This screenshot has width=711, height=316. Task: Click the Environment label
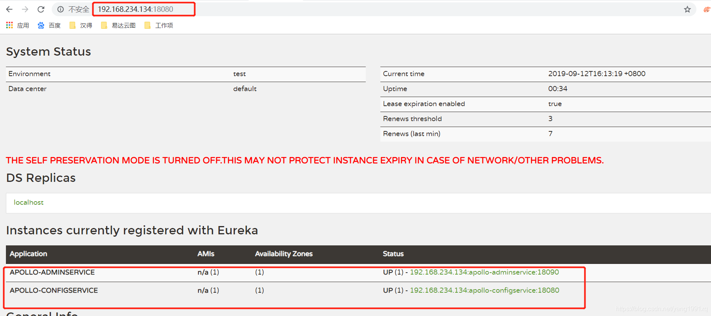[29, 74]
